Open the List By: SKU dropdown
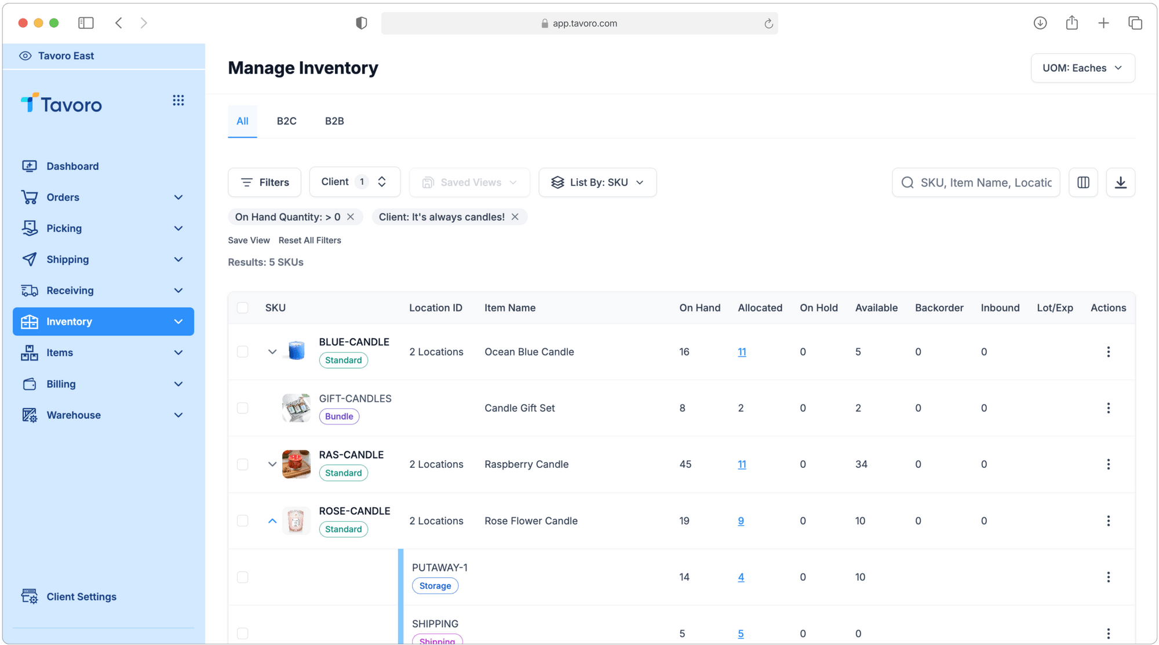The image size is (1159, 645). (597, 182)
